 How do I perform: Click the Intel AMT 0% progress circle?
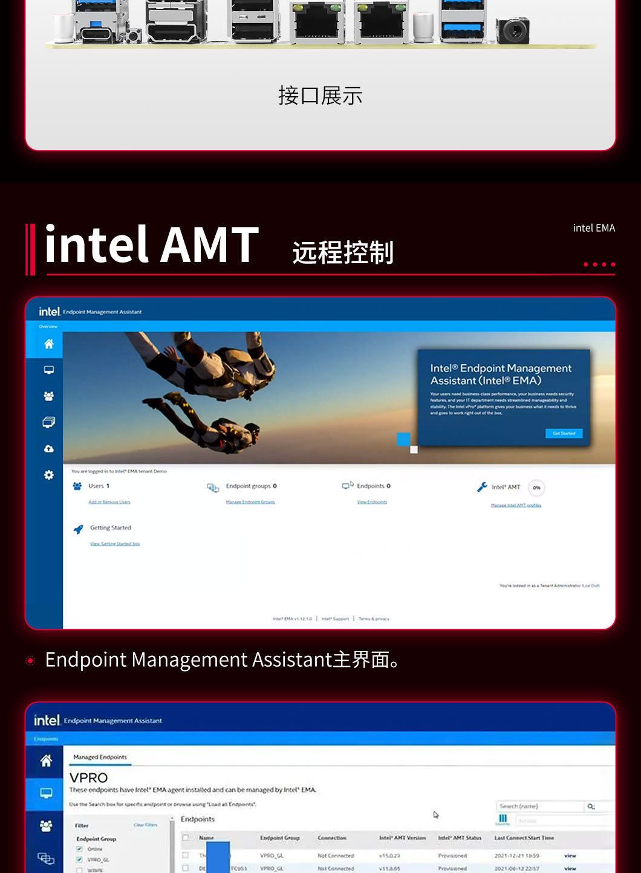536,488
